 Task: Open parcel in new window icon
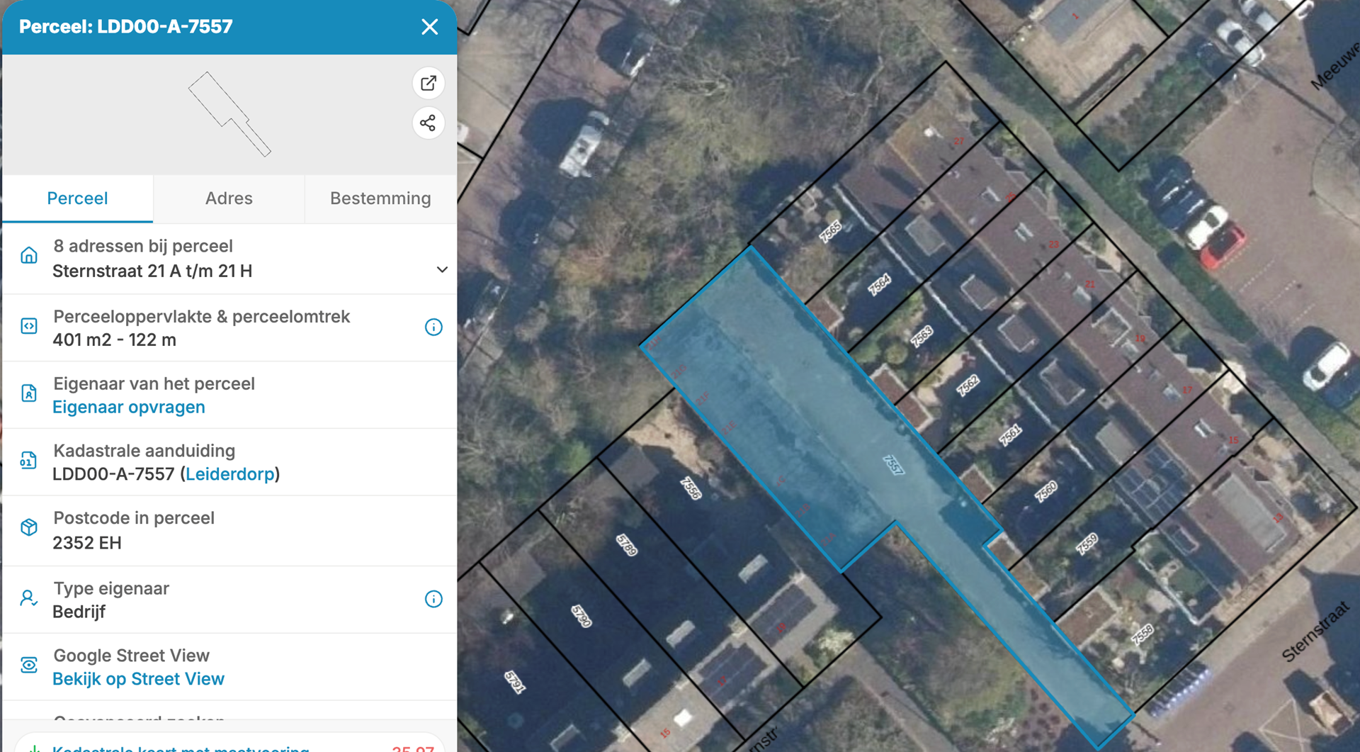coord(428,83)
